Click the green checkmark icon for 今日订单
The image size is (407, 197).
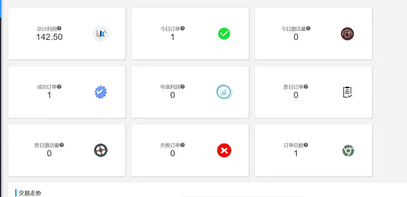click(224, 34)
